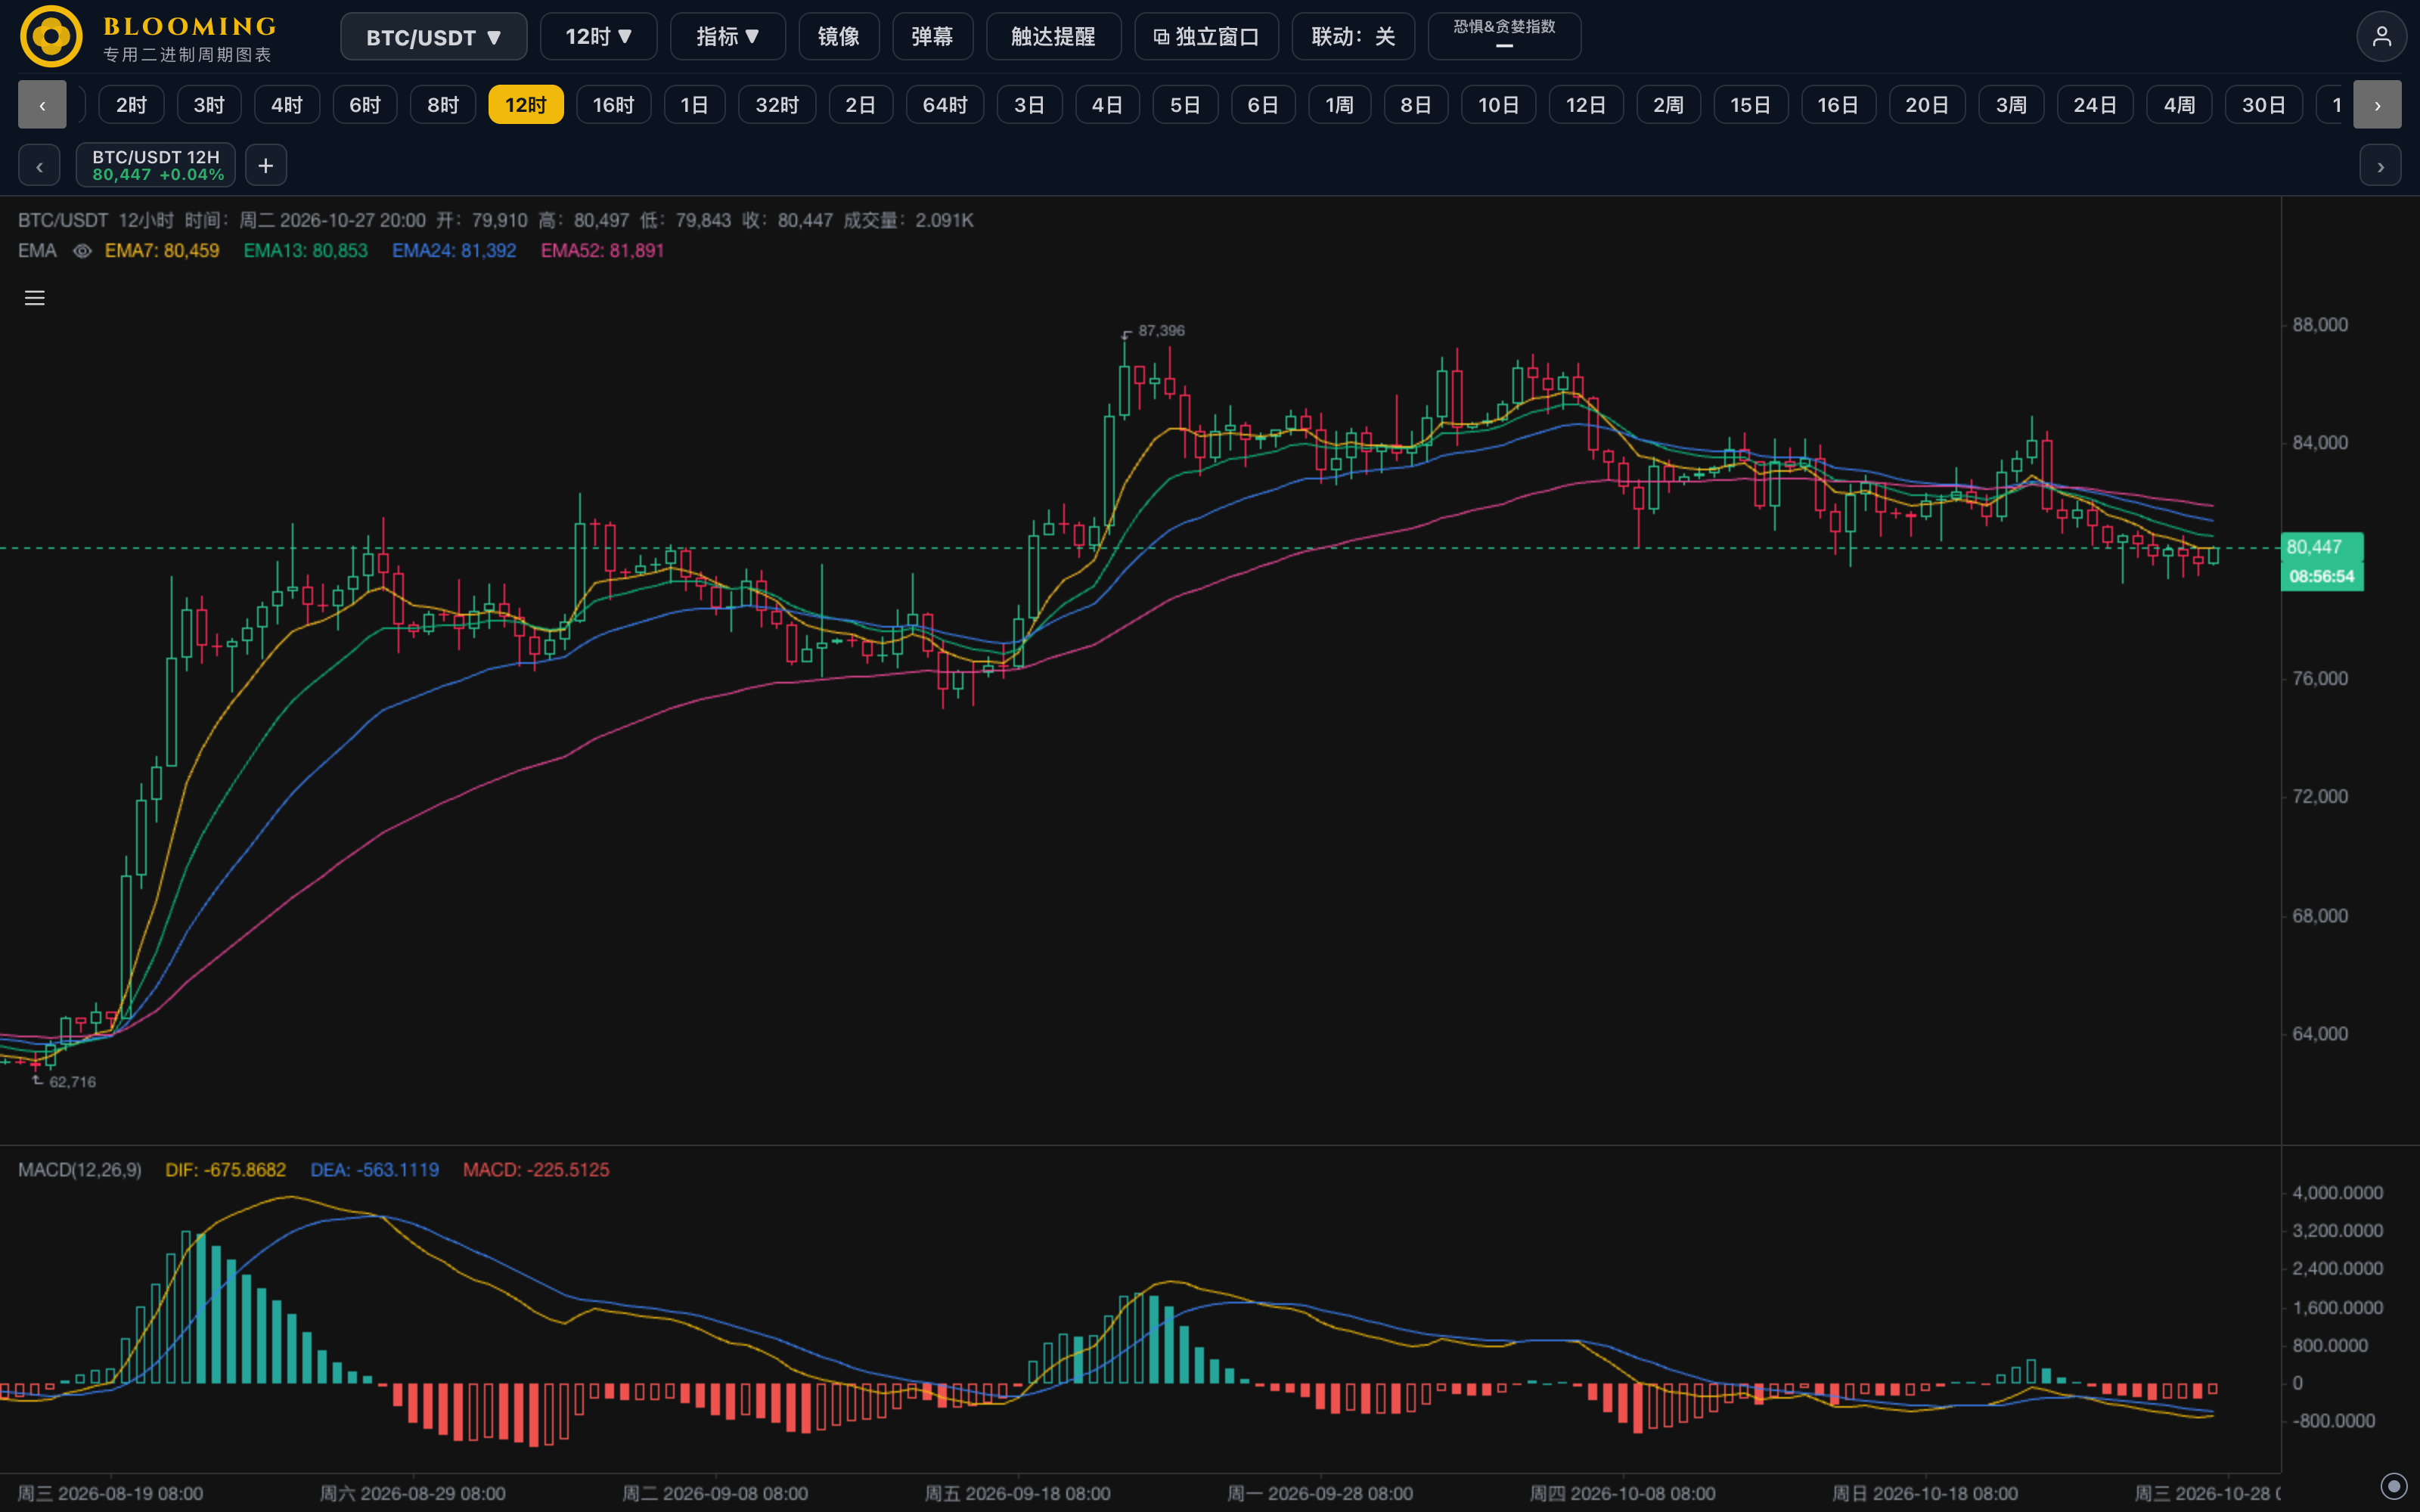The image size is (2420, 1512).
Task: Select the 4时 timeframe
Action: 287,105
